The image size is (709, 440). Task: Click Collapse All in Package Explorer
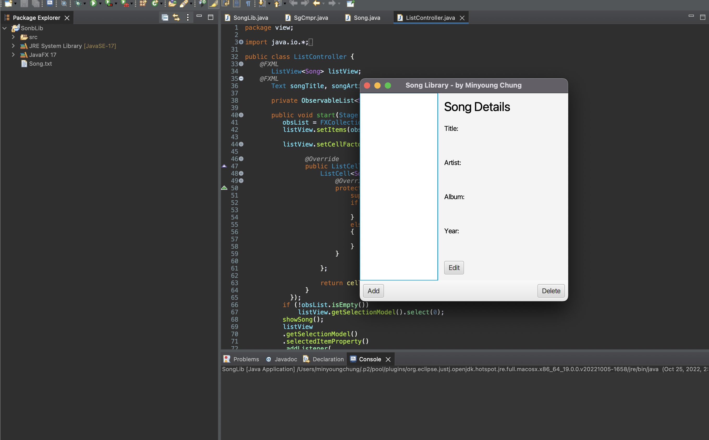[165, 17]
